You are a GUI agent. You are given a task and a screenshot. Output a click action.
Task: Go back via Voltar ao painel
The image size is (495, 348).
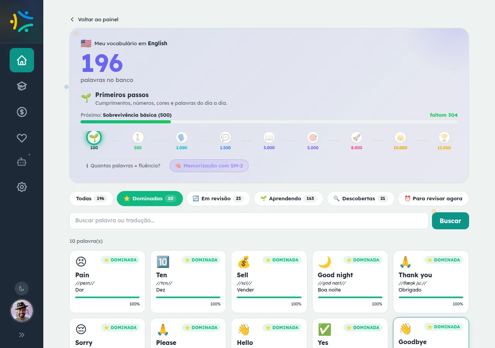coord(94,19)
